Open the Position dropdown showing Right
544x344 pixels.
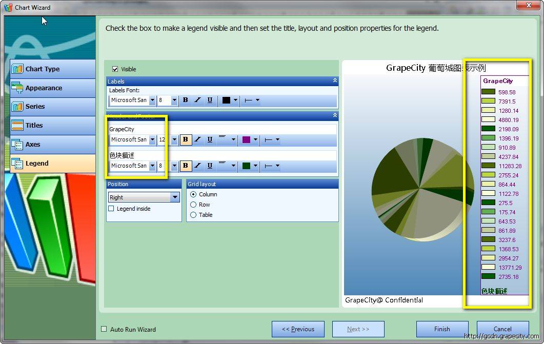click(174, 197)
